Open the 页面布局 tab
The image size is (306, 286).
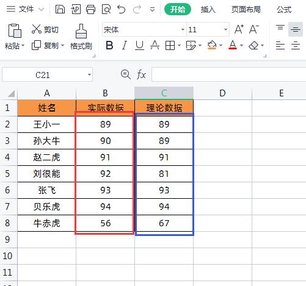246,10
